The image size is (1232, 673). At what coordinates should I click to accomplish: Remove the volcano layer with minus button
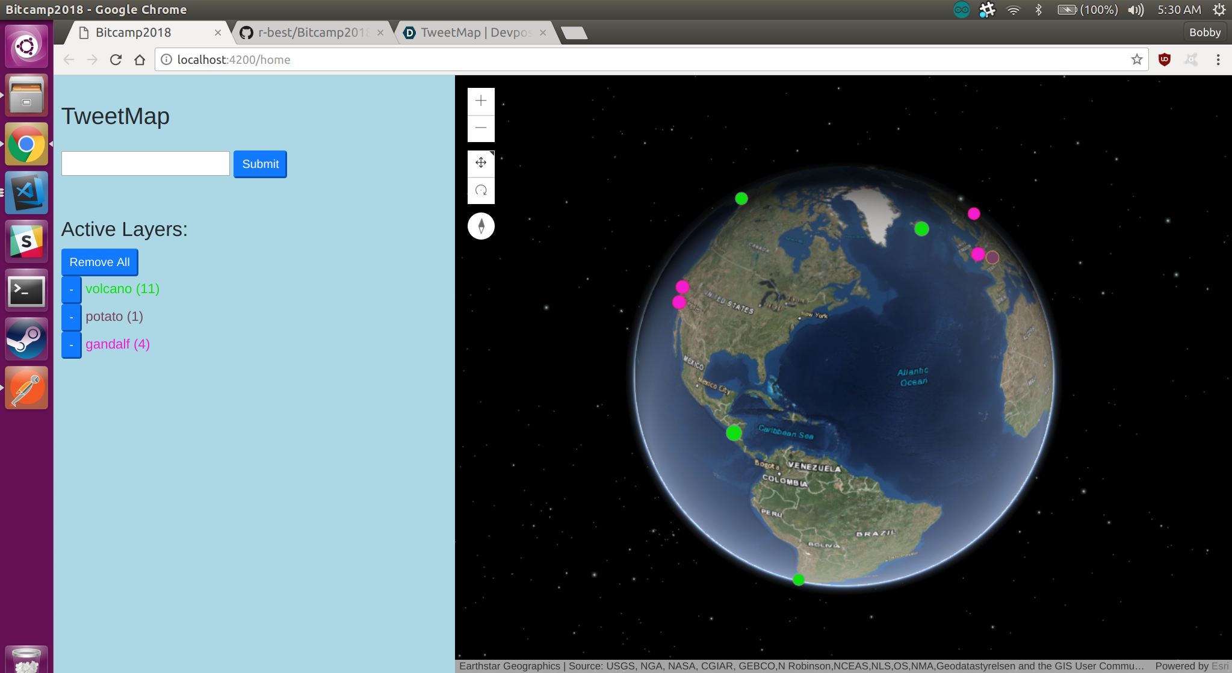pyautogui.click(x=71, y=290)
